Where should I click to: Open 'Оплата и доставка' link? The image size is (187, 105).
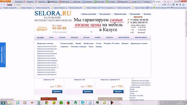pos(89,14)
